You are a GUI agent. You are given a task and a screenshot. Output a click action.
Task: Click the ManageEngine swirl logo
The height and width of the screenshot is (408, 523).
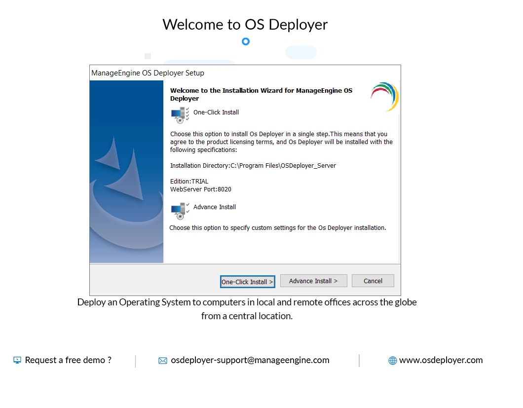pos(384,96)
